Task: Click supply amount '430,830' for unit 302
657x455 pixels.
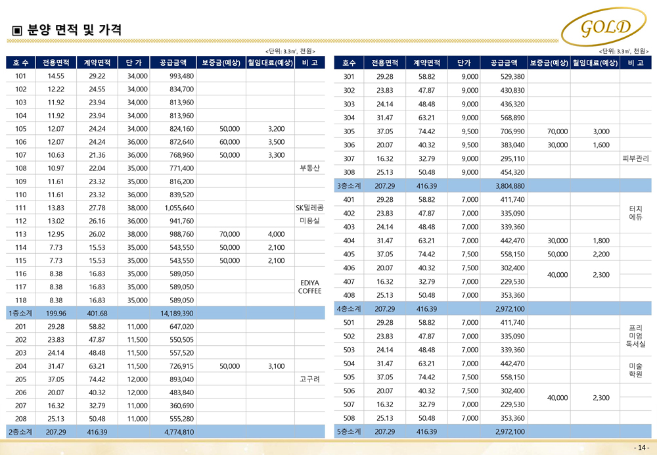Action: pyautogui.click(x=512, y=90)
